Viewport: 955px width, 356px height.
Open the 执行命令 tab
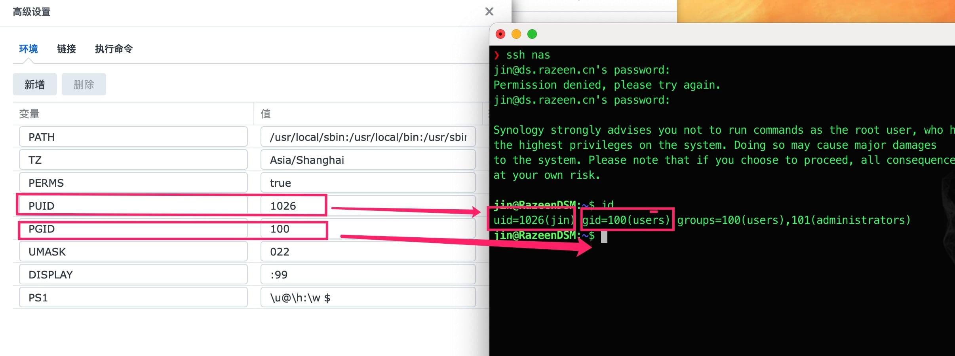click(x=114, y=49)
